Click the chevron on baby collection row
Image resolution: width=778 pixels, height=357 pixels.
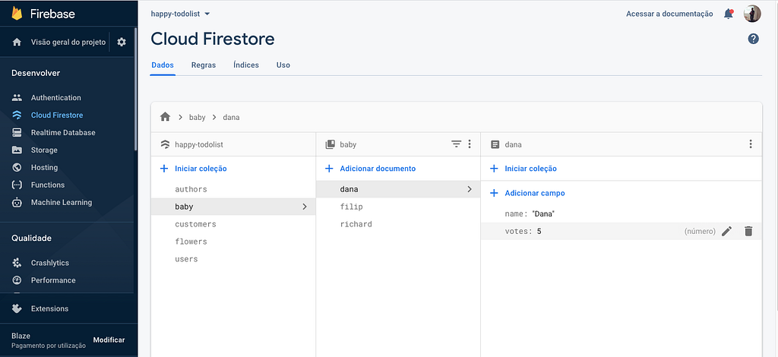pos(305,207)
